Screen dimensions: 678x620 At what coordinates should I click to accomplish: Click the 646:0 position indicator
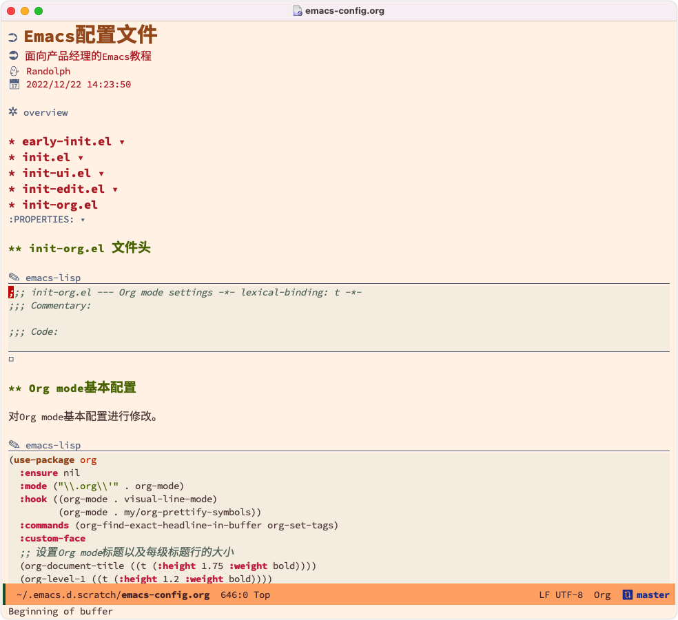tap(234, 595)
